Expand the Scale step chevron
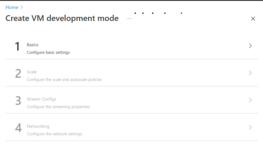The image size is (263, 150). 250,73
